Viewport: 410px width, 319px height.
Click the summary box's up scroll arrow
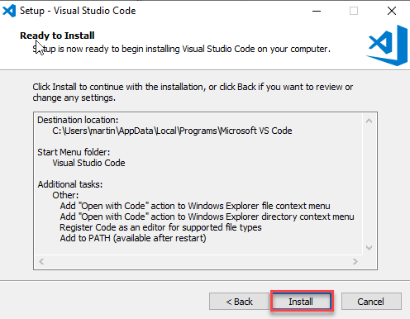point(369,121)
